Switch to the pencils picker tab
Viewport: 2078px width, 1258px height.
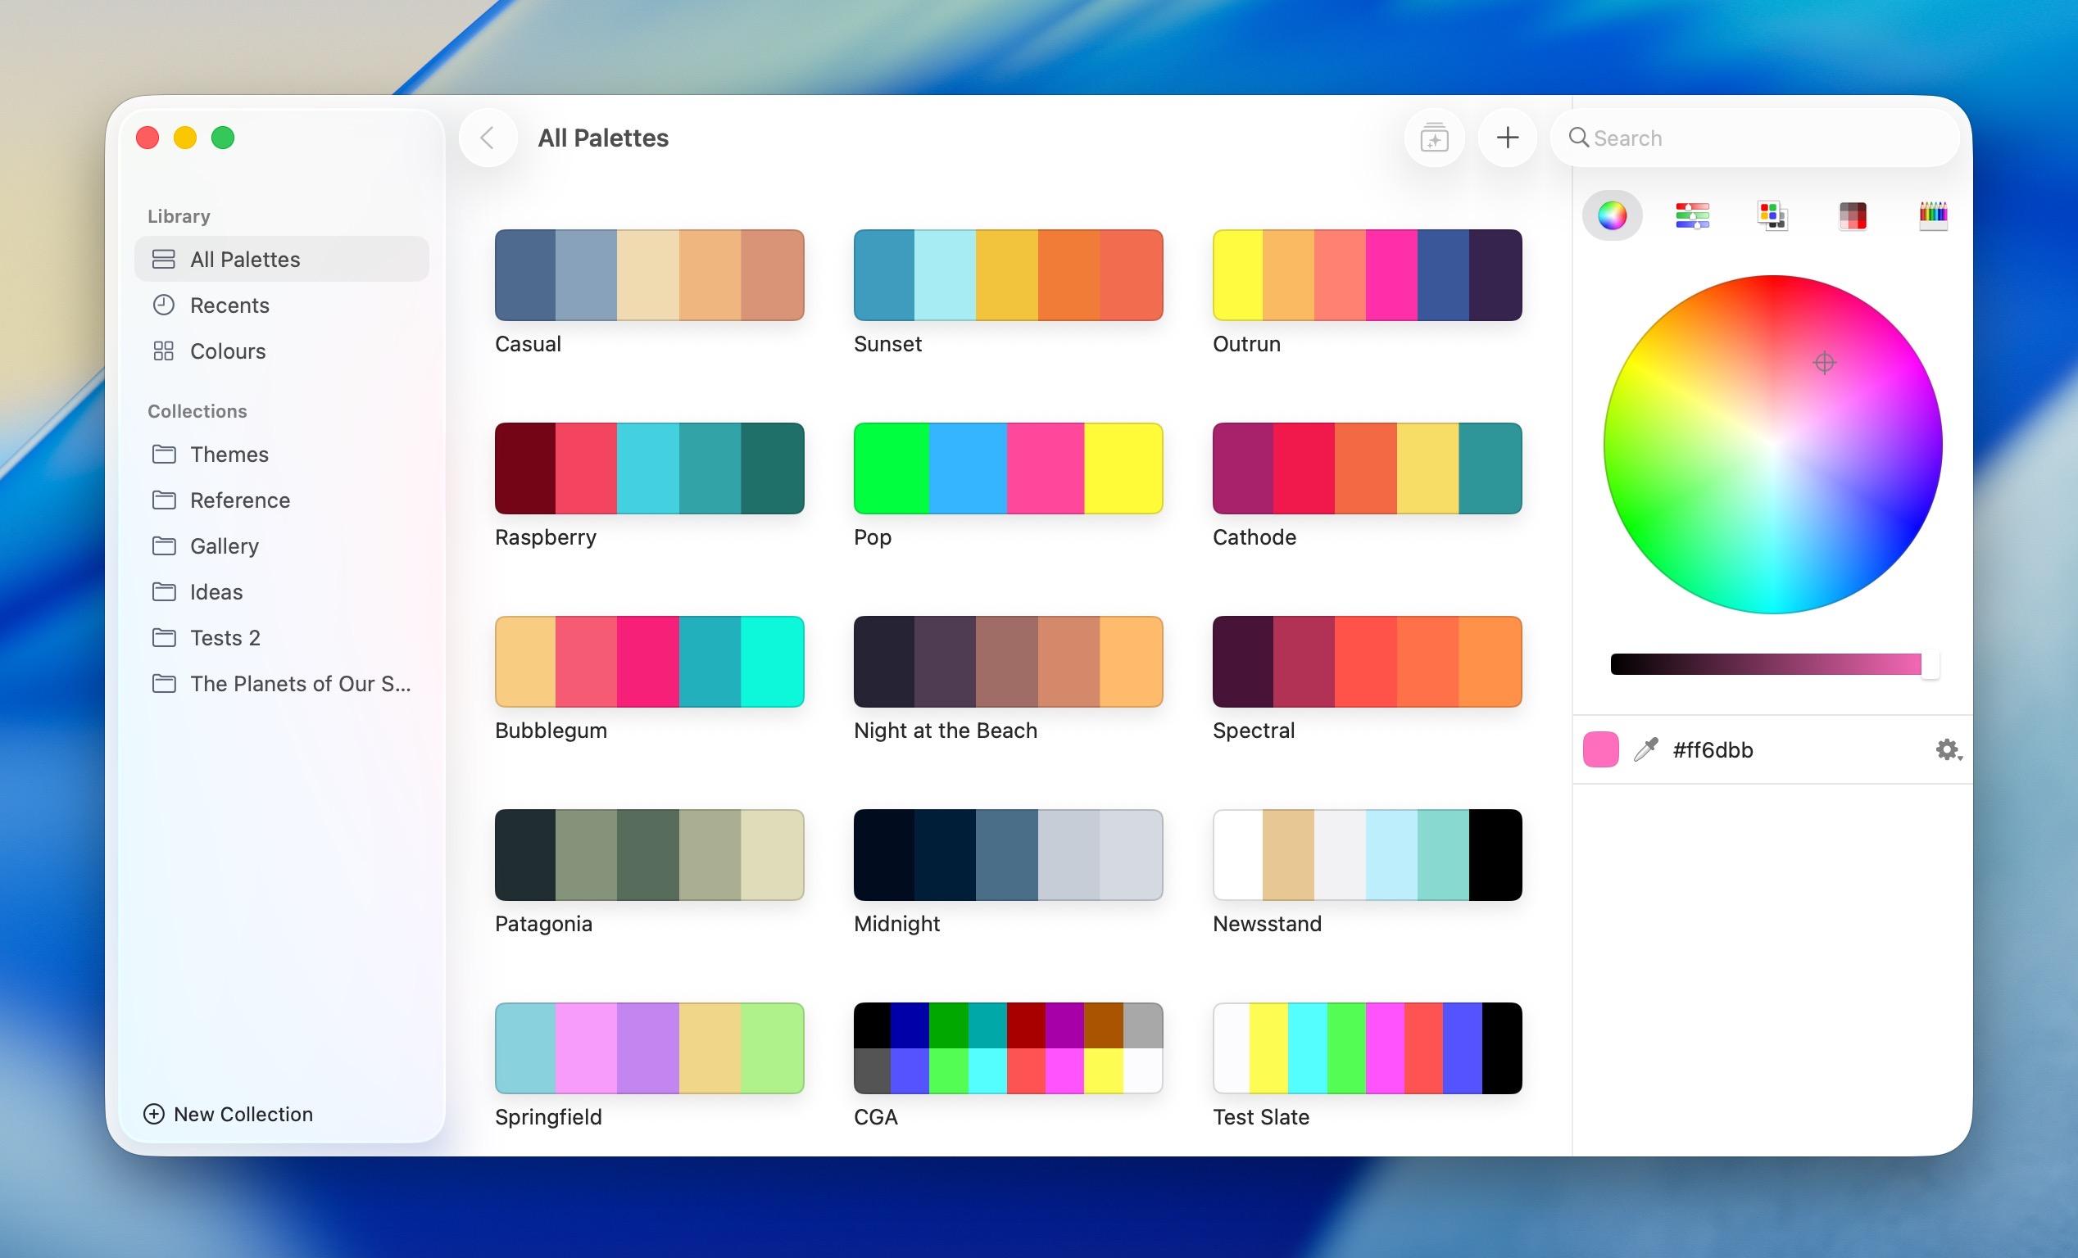pos(1932,216)
